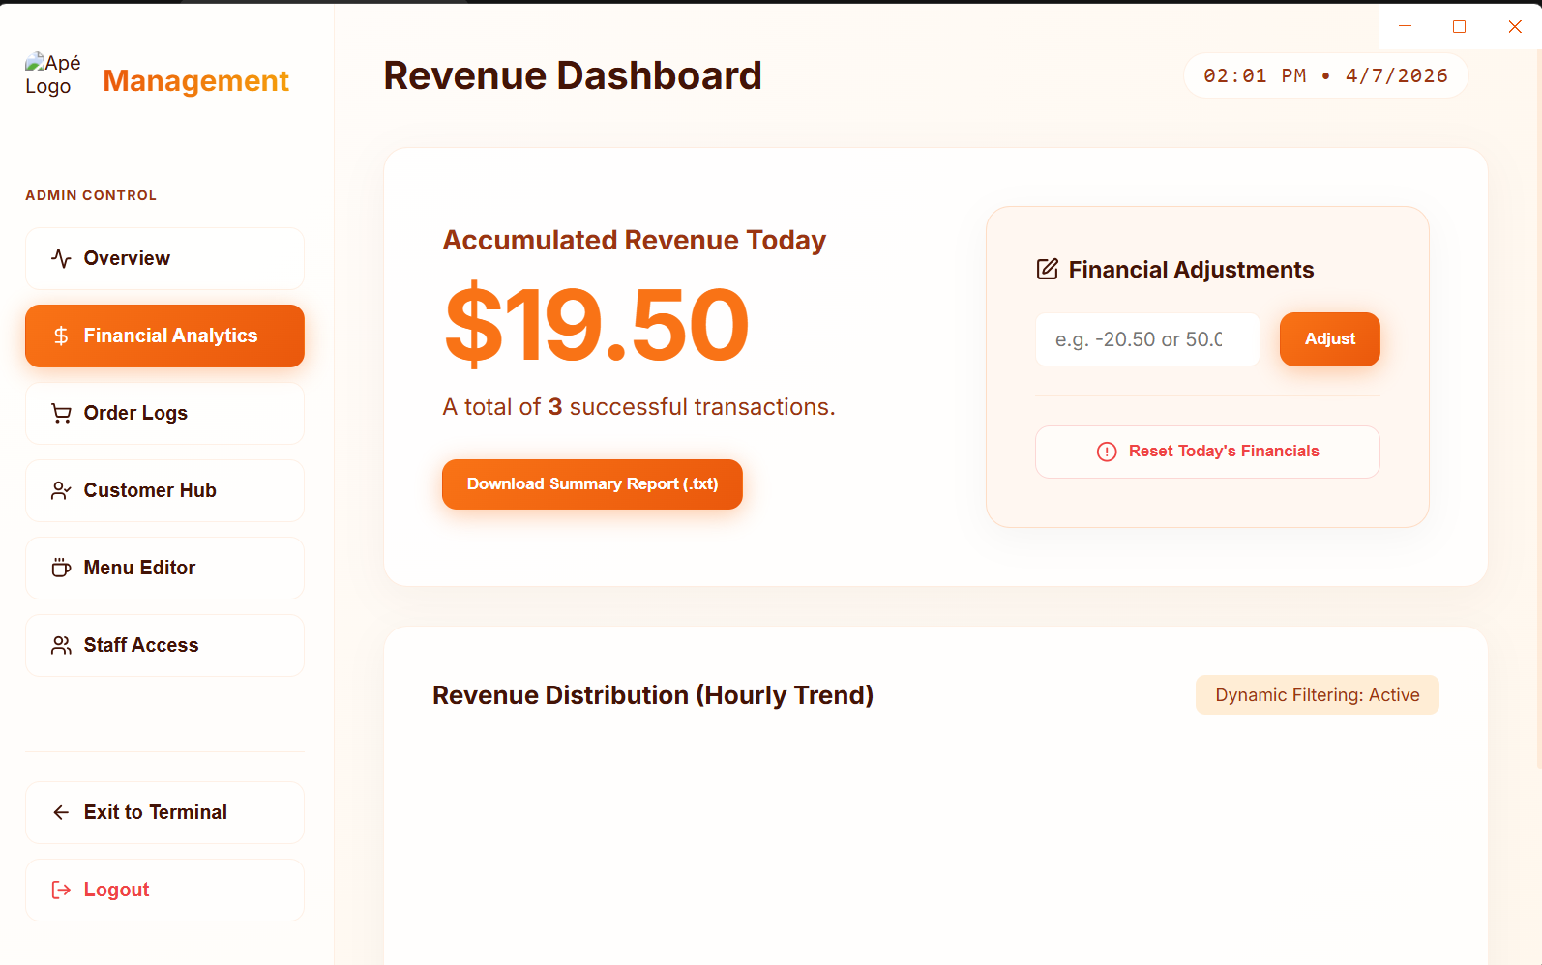Image resolution: width=1542 pixels, height=965 pixels.
Task: Click the alert icon inside Reset Today's Financials
Action: (x=1106, y=452)
